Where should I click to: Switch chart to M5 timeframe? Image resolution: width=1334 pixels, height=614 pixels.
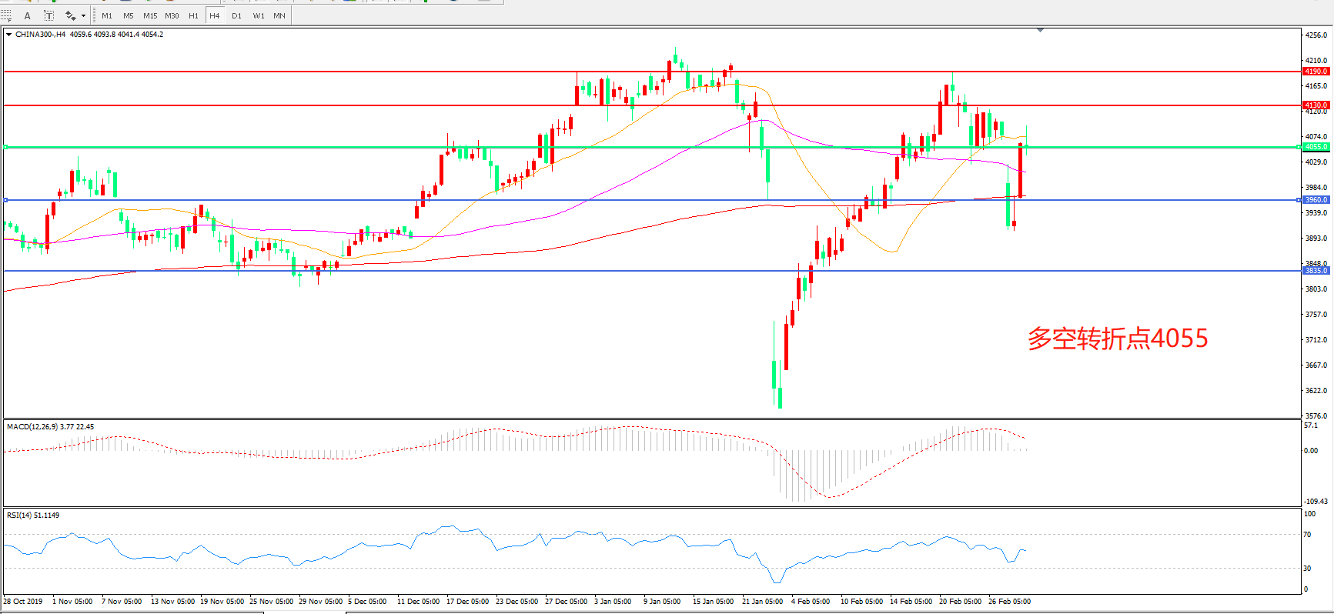(x=129, y=15)
